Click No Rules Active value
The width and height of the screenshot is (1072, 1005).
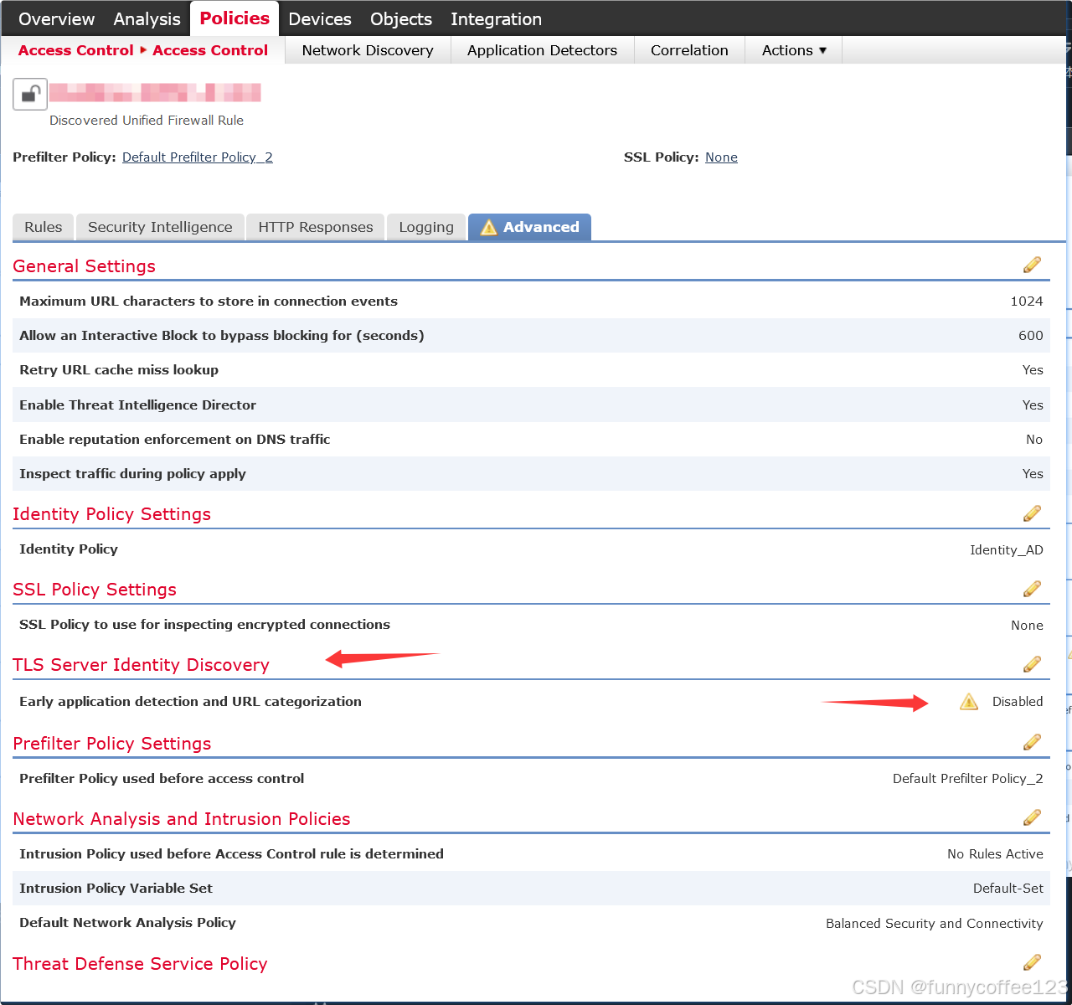click(x=995, y=854)
